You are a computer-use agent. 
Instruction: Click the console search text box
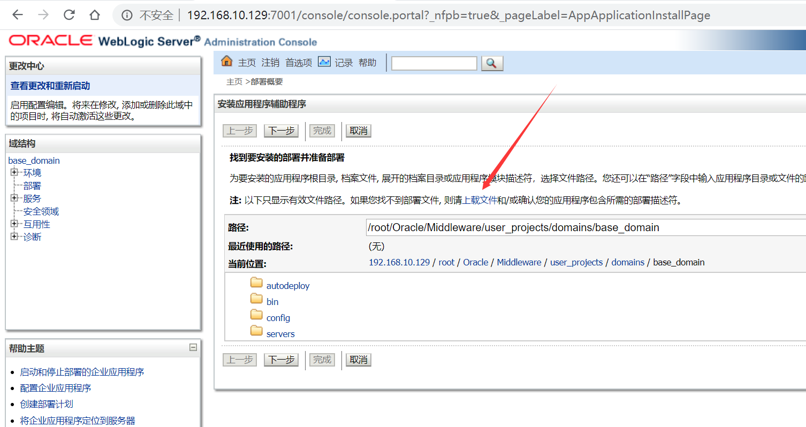pyautogui.click(x=434, y=63)
